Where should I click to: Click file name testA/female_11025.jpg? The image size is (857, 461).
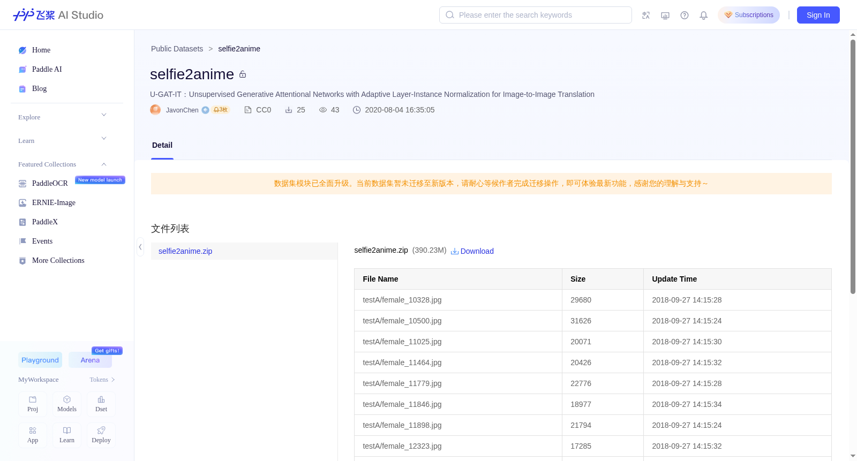(x=402, y=342)
